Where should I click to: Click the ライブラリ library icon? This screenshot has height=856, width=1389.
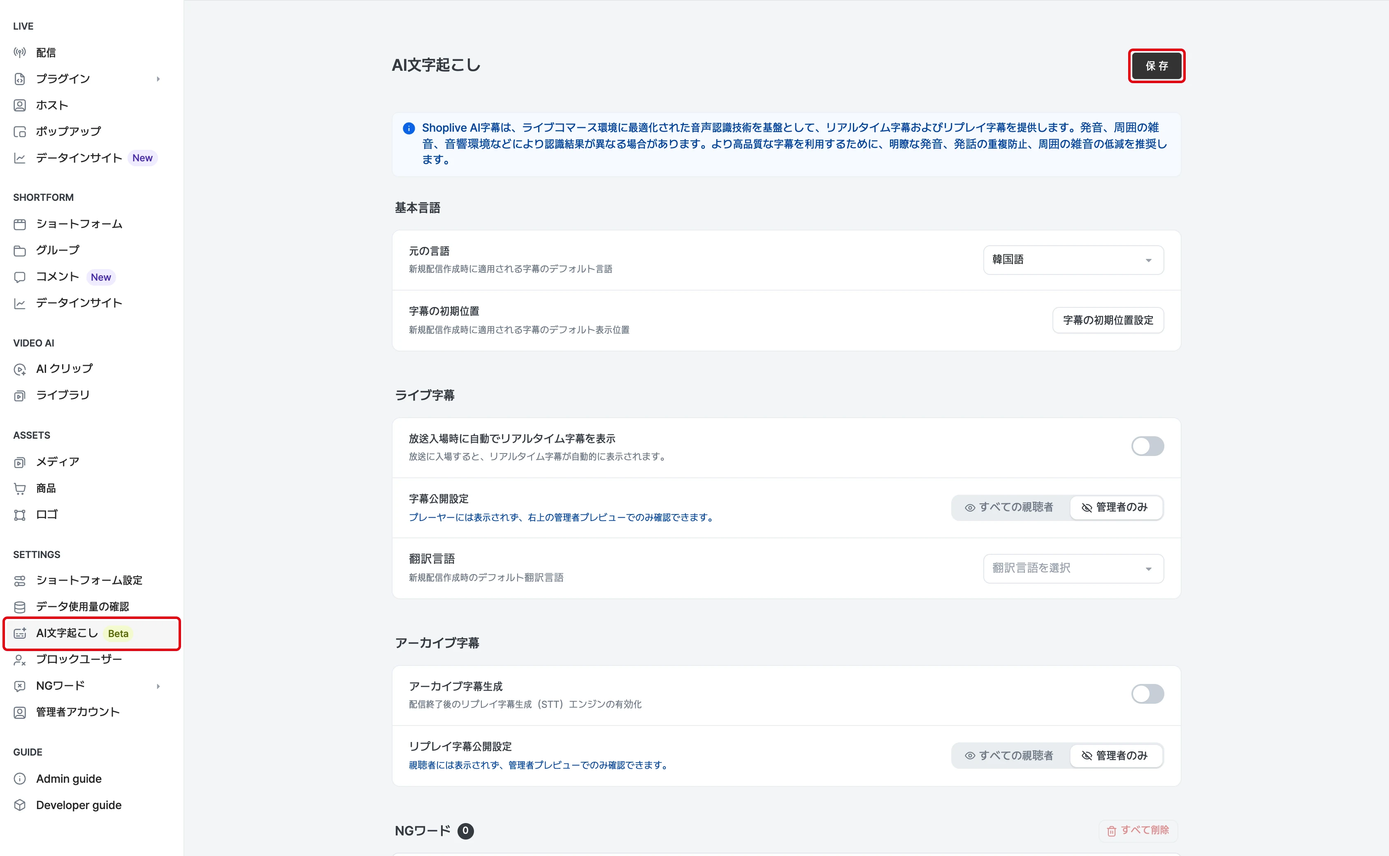click(x=20, y=395)
